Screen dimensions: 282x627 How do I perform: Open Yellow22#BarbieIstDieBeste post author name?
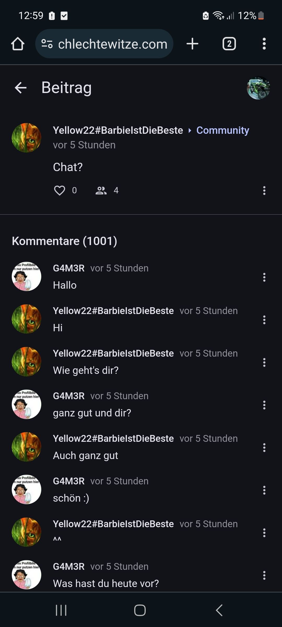click(x=118, y=130)
